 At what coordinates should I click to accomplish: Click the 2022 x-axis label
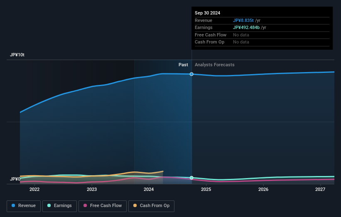tap(34, 190)
